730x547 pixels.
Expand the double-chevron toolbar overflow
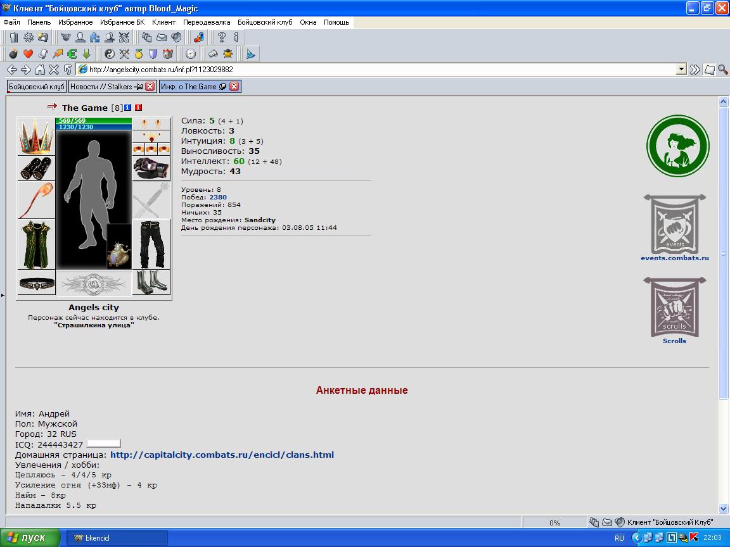coord(695,70)
